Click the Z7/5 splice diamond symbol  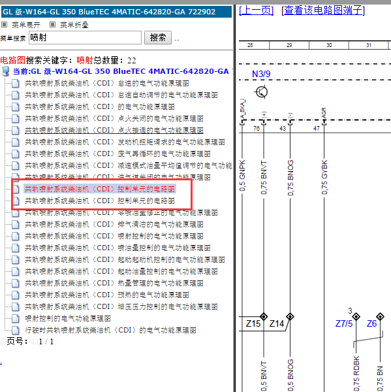(356, 316)
